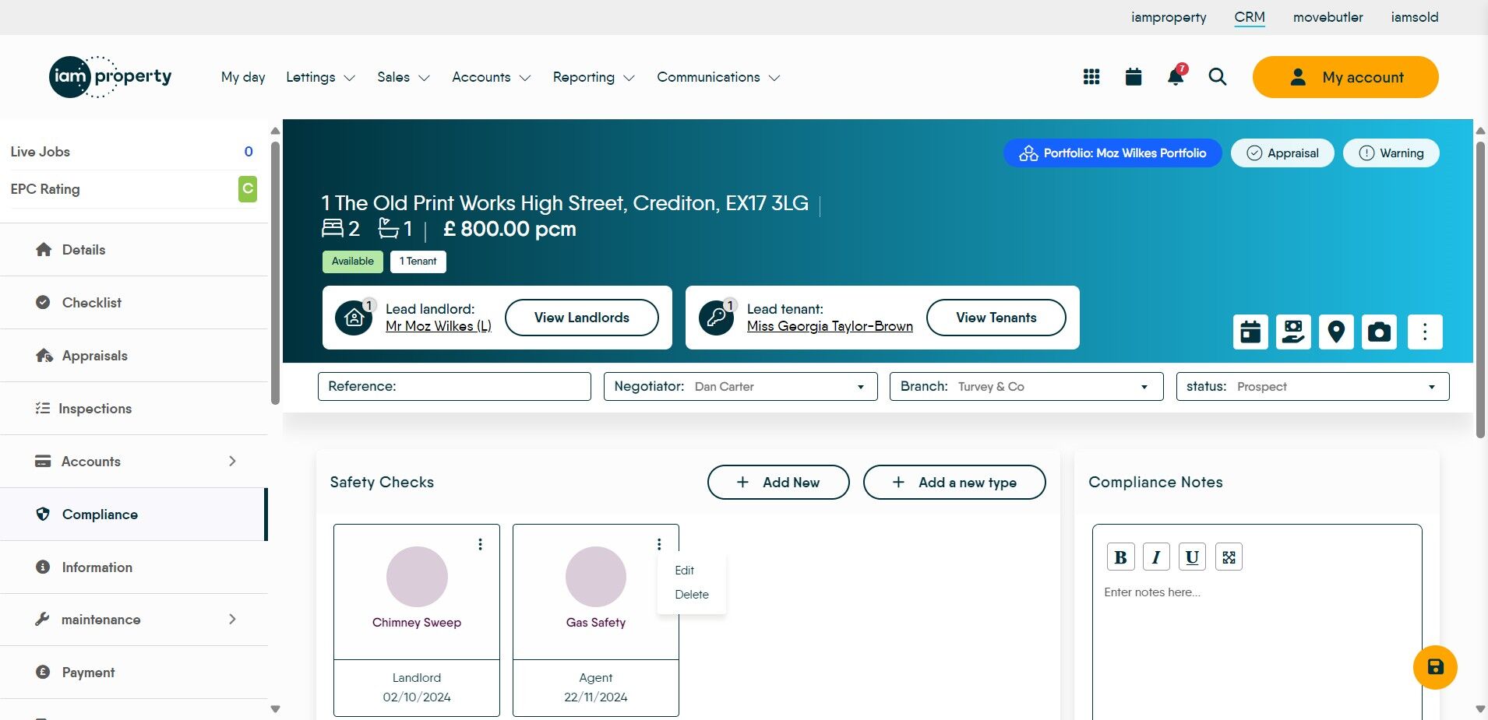The image size is (1488, 720).
Task: Open the status Prospect dropdown
Action: click(x=1313, y=386)
